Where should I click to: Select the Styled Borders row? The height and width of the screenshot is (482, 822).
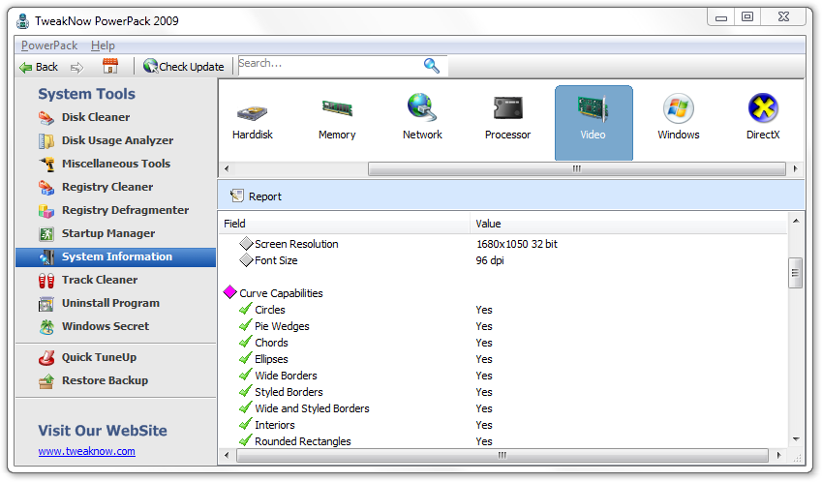(x=503, y=392)
